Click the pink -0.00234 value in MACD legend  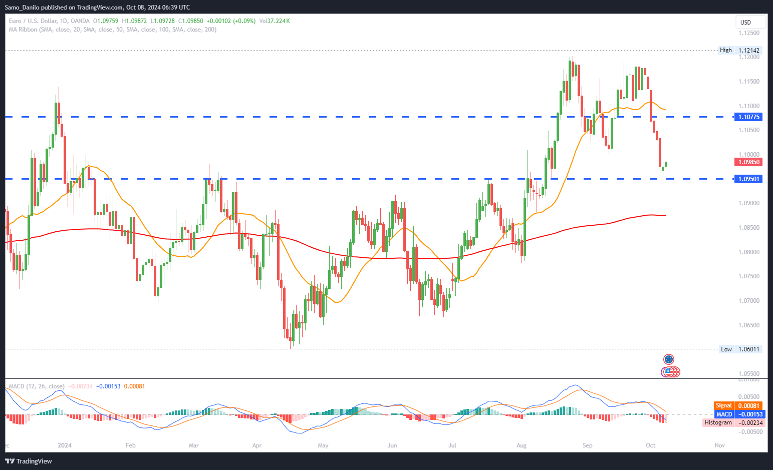click(80, 386)
